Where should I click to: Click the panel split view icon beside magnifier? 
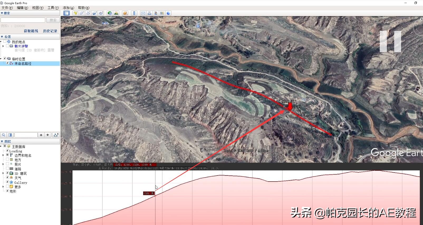[x=10, y=135]
